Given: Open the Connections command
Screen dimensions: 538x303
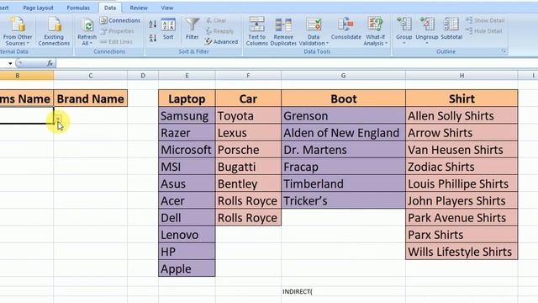Looking at the screenshot, I should pyautogui.click(x=120, y=20).
